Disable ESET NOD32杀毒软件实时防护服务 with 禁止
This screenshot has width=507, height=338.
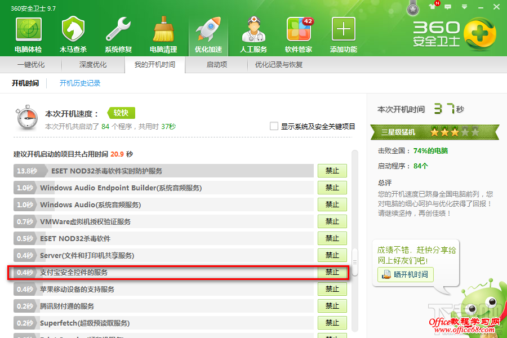click(x=332, y=171)
